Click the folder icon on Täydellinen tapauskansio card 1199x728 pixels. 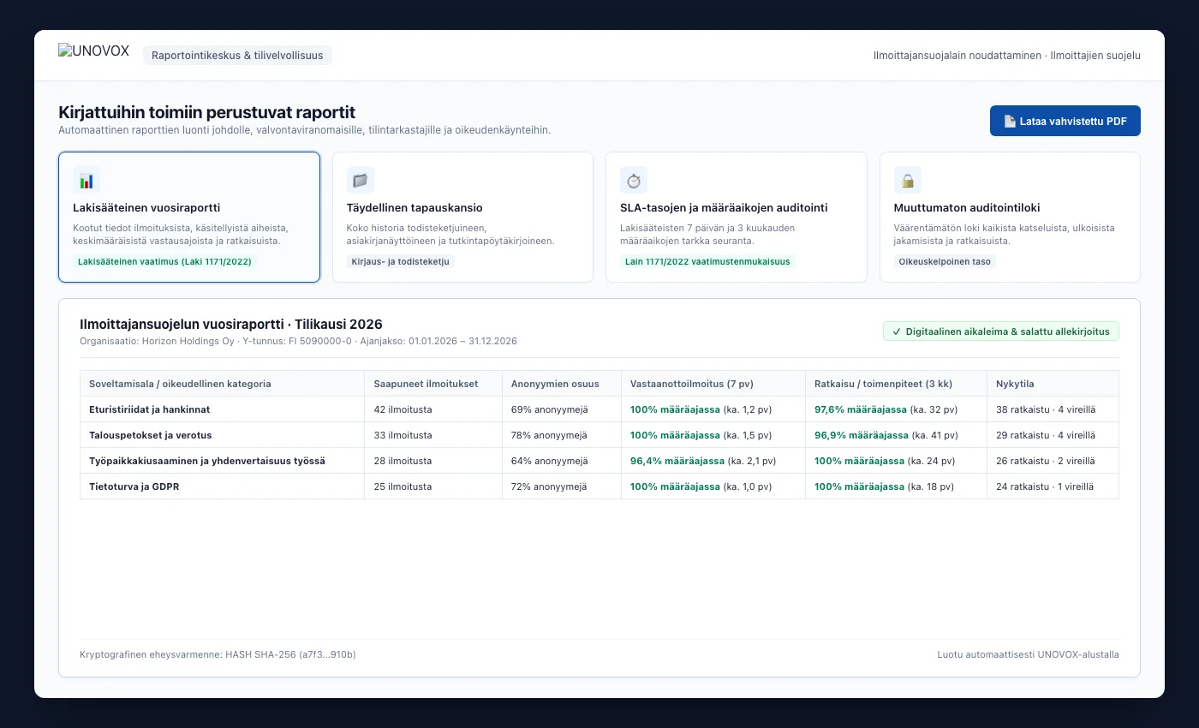[x=360, y=180]
